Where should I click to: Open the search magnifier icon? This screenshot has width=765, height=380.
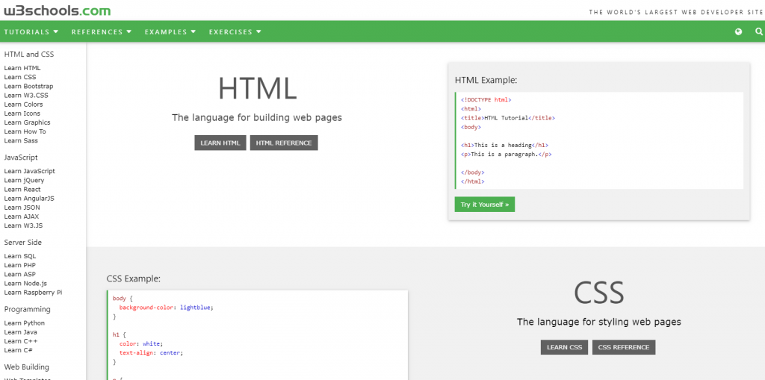[759, 31]
